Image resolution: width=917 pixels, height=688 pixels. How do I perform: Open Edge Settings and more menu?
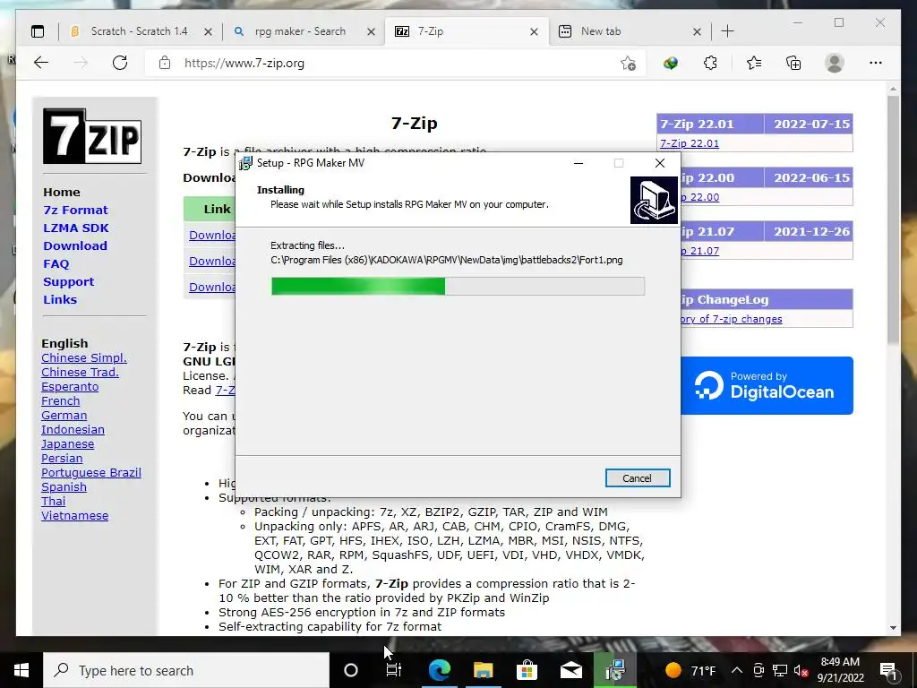[876, 64]
